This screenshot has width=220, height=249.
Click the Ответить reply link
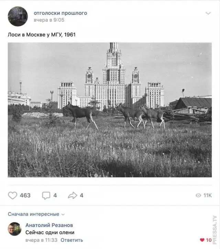pos(72,240)
